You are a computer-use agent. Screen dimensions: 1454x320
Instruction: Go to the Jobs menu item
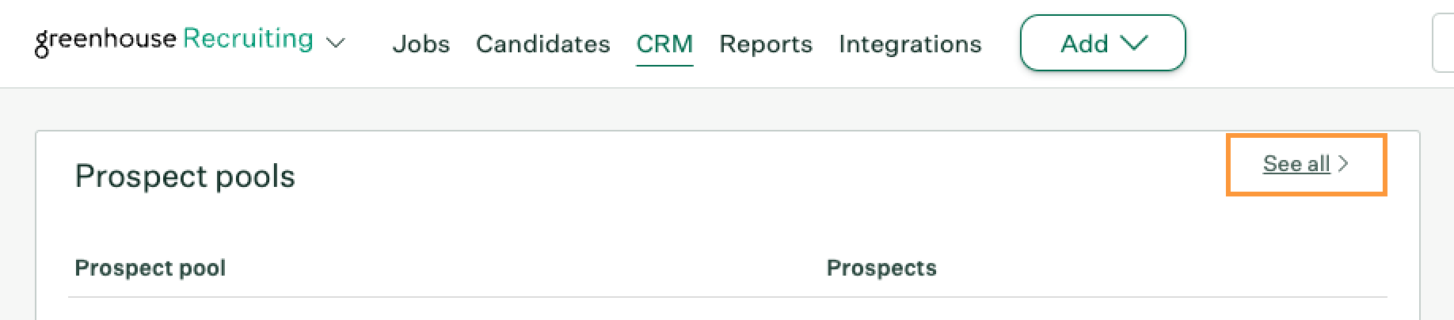[421, 44]
